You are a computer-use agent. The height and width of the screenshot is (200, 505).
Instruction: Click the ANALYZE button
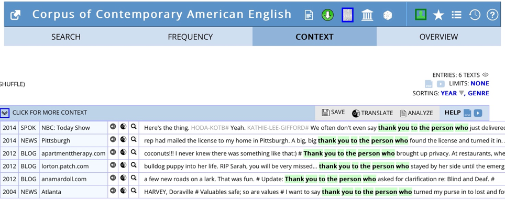(416, 113)
